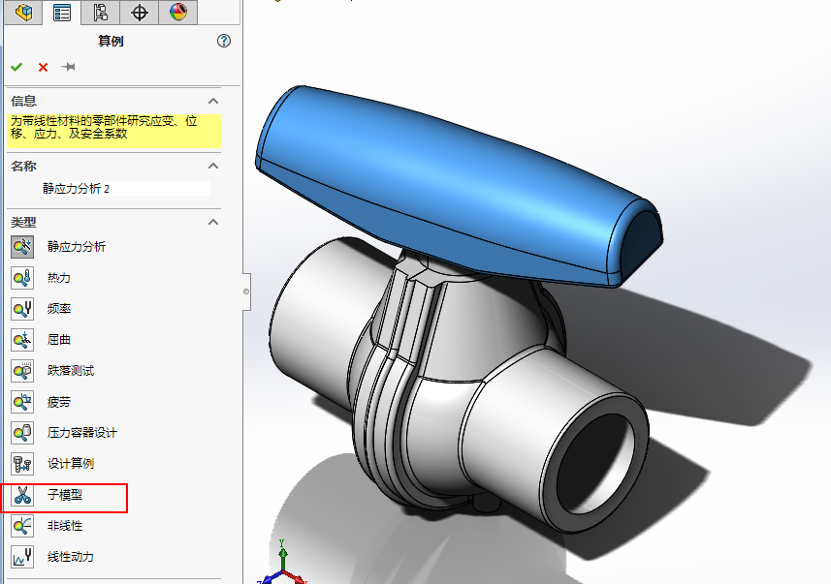Select the 频率 frequency study icon

pos(22,309)
